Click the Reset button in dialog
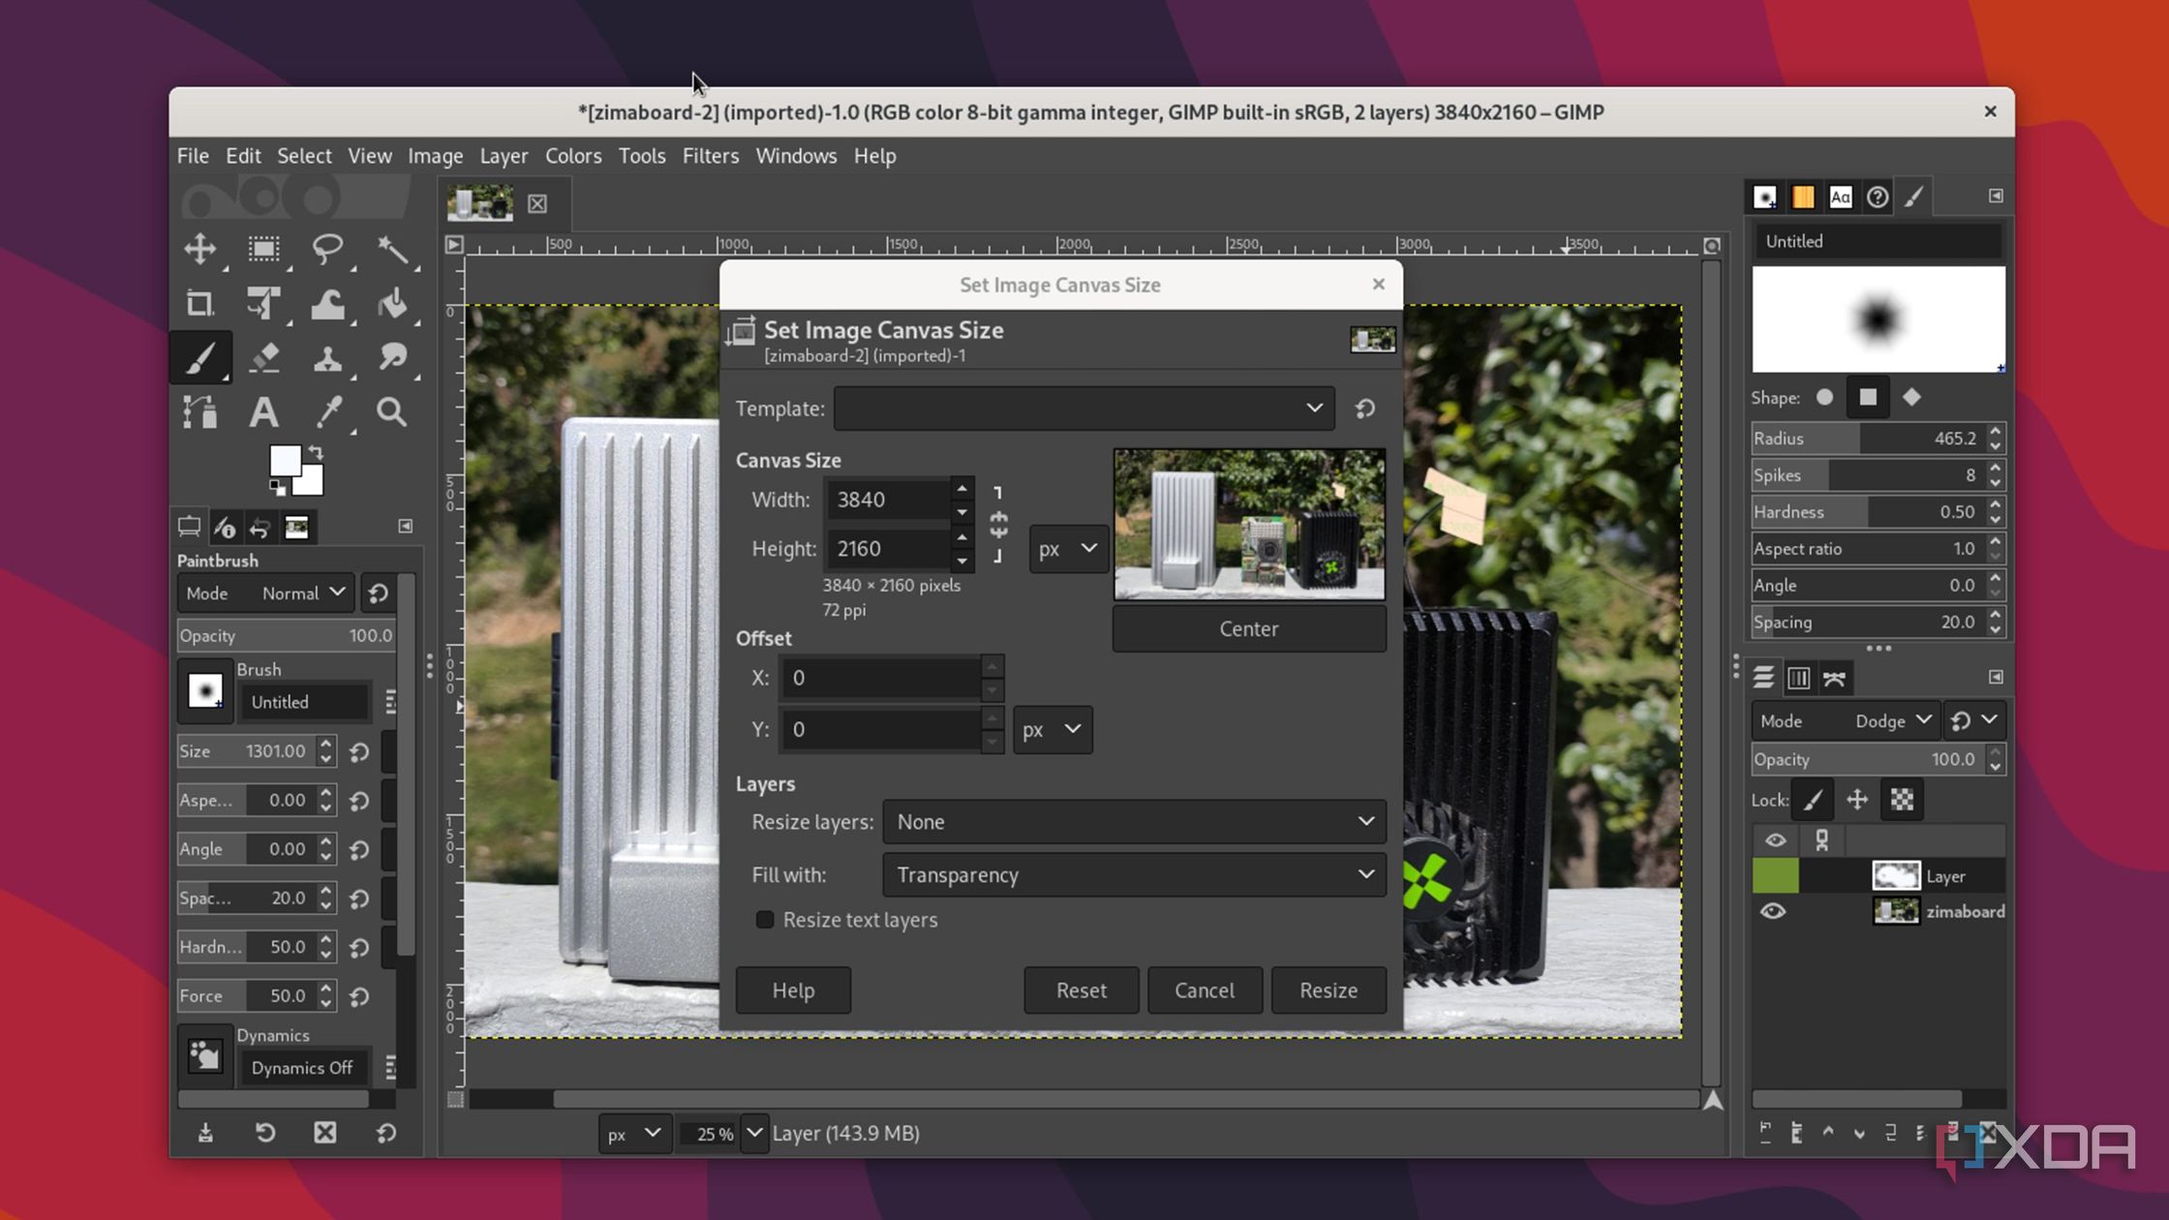 coord(1082,991)
